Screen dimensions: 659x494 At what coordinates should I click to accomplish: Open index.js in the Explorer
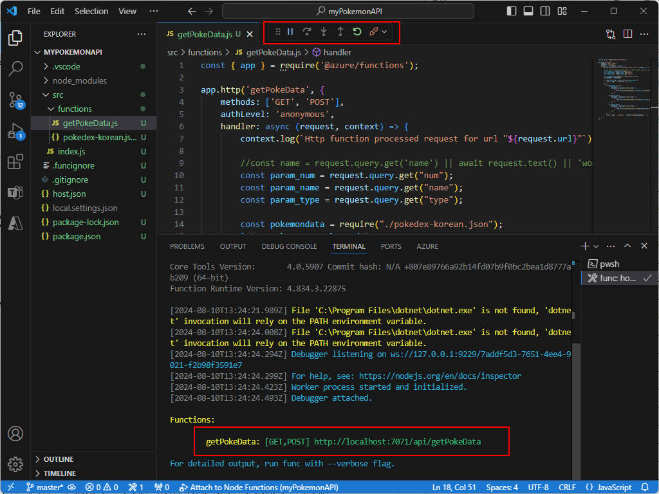(x=94, y=151)
